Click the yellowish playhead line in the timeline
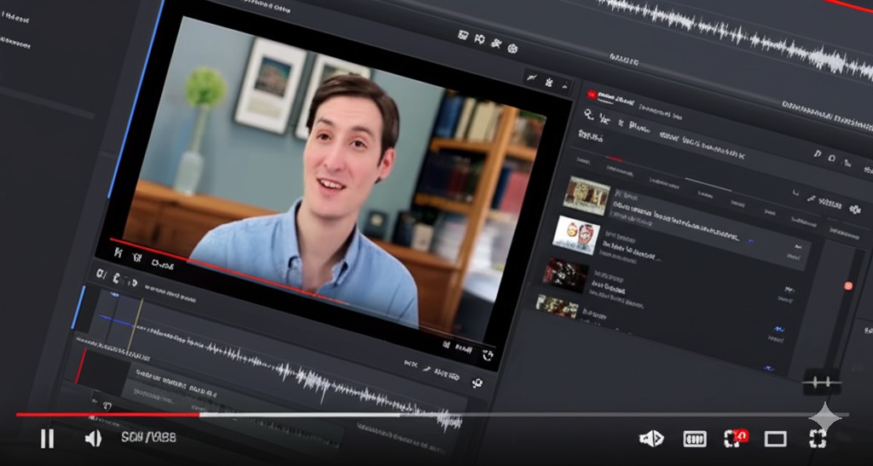The width and height of the screenshot is (873, 466). pyautogui.click(x=136, y=325)
